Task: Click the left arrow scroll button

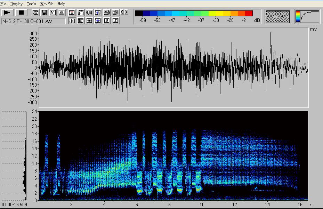Action: tap(122, 13)
